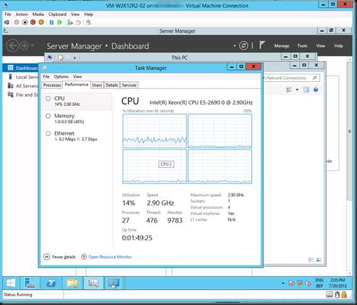This screenshot has width=357, height=305.
Task: Open the Media menu
Action: (x=38, y=14)
